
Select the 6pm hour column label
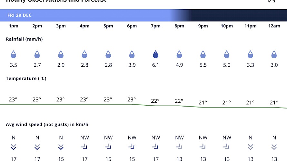[132, 26]
